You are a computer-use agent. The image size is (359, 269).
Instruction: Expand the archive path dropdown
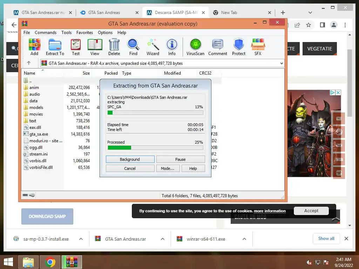pyautogui.click(x=282, y=63)
